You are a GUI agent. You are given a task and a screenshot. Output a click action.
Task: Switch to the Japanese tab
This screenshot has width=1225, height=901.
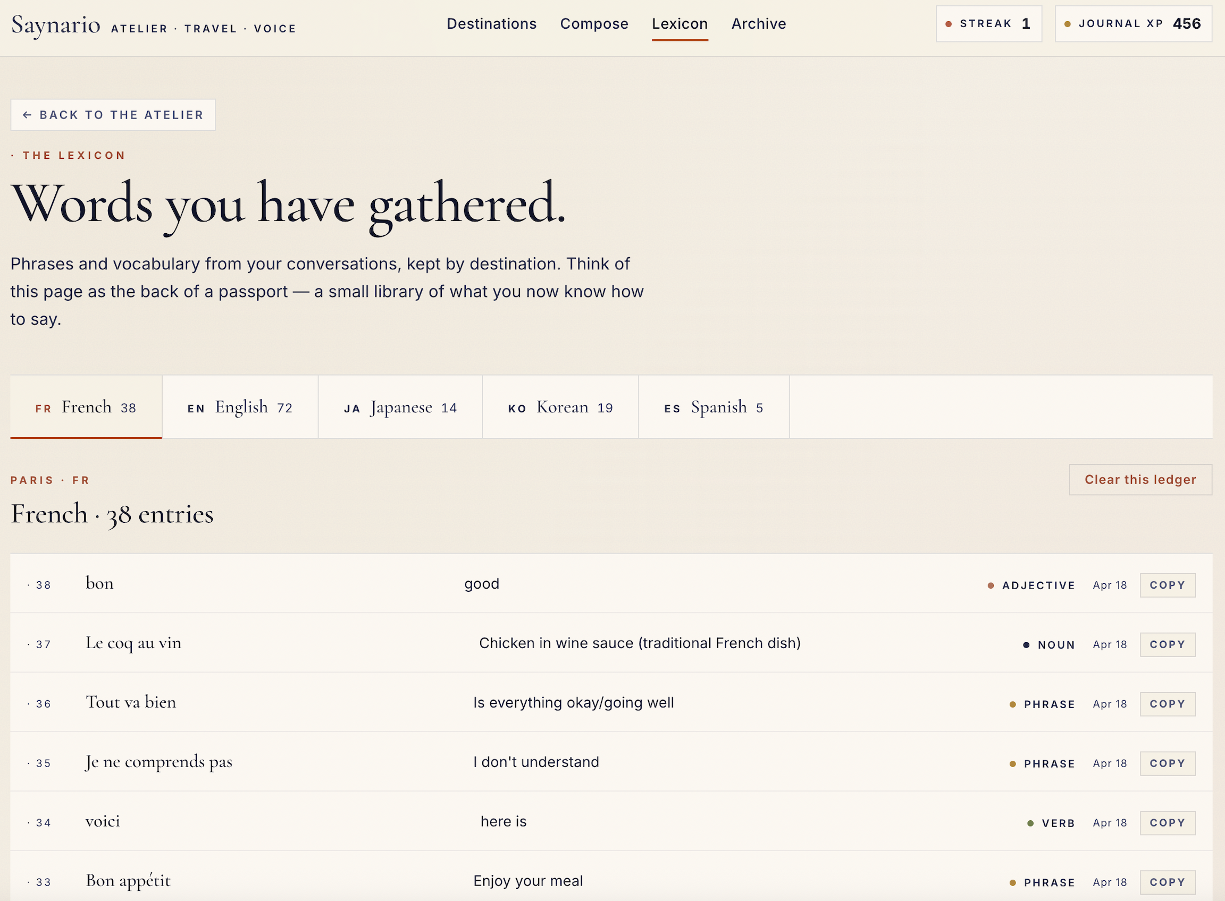click(400, 407)
